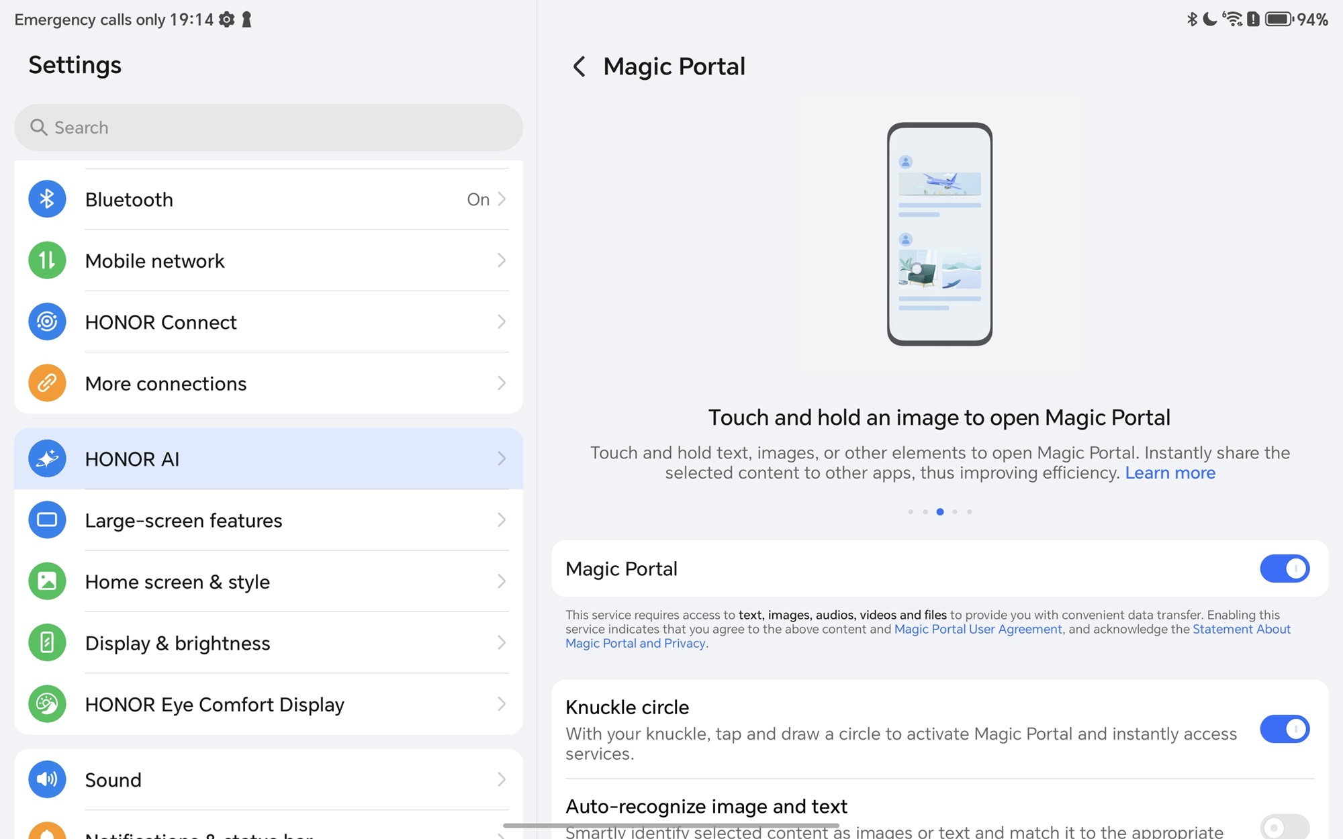The height and width of the screenshot is (839, 1343).
Task: Tap the Large-screen features icon
Action: [x=47, y=520]
